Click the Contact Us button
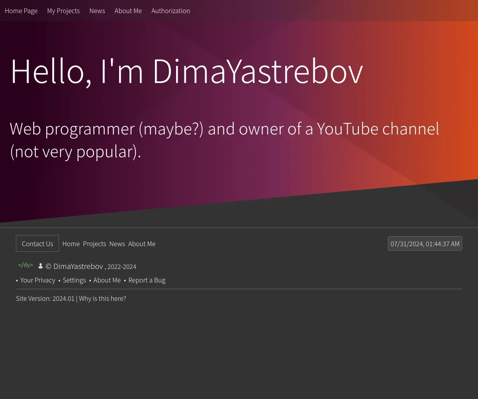This screenshot has height=399, width=478. click(37, 243)
